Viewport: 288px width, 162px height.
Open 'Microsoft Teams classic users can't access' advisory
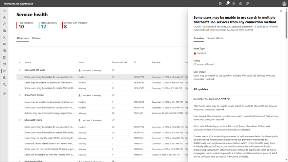click(102, 144)
